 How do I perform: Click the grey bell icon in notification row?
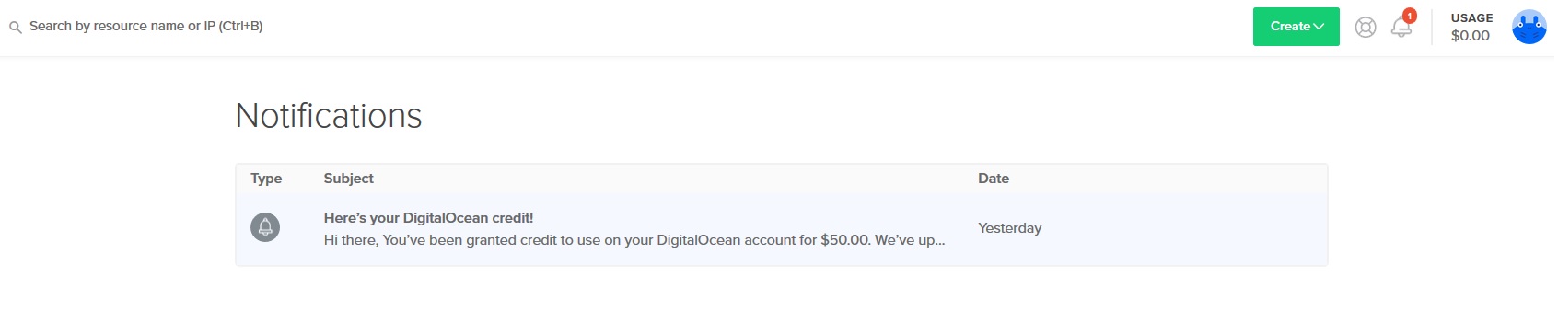(x=265, y=226)
